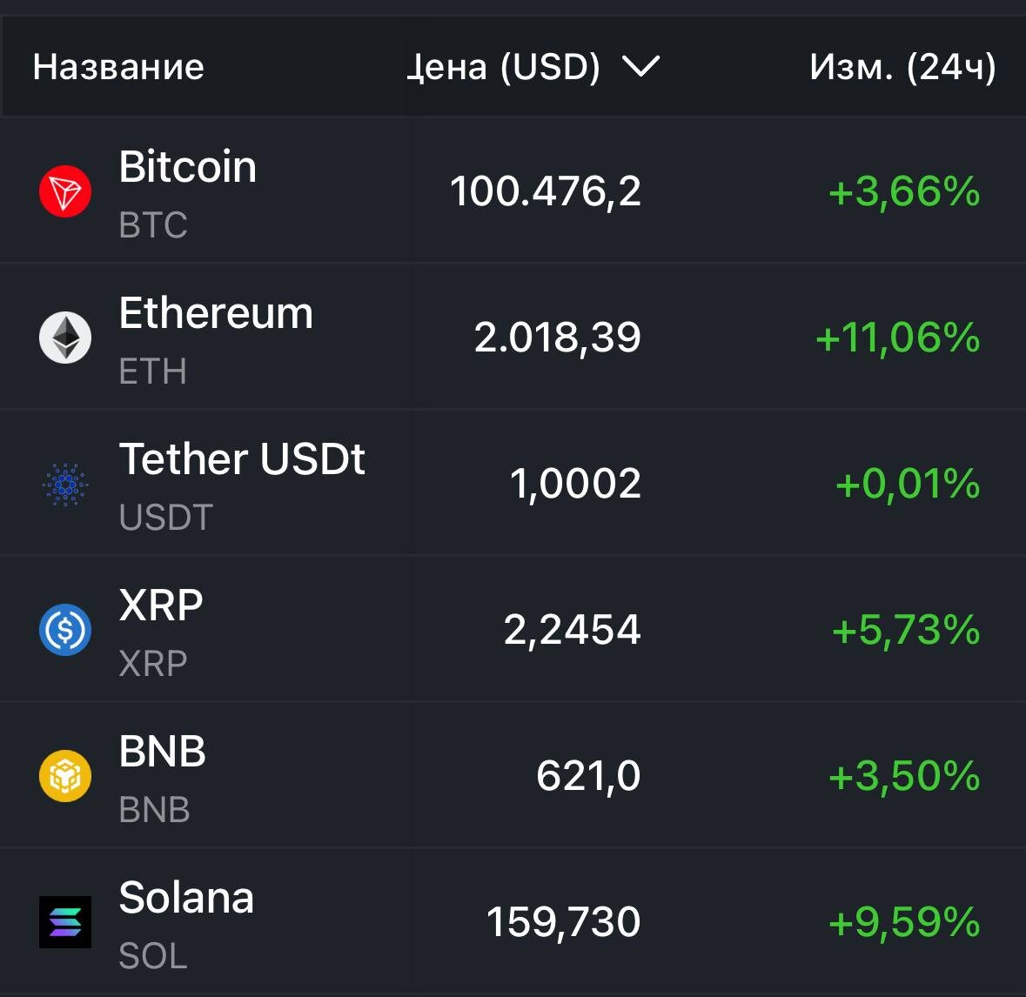Open the Ethereum name link
The image size is (1026, 997).
coord(216,313)
